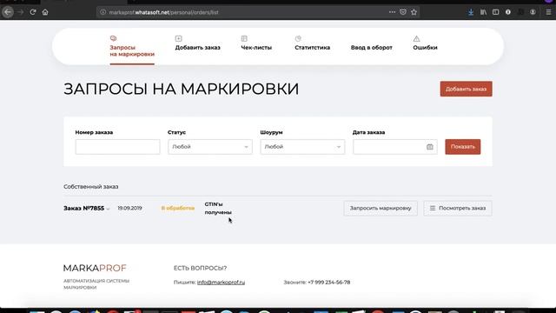Click list icon above Чек-листы
The width and height of the screenshot is (556, 313).
point(244,38)
